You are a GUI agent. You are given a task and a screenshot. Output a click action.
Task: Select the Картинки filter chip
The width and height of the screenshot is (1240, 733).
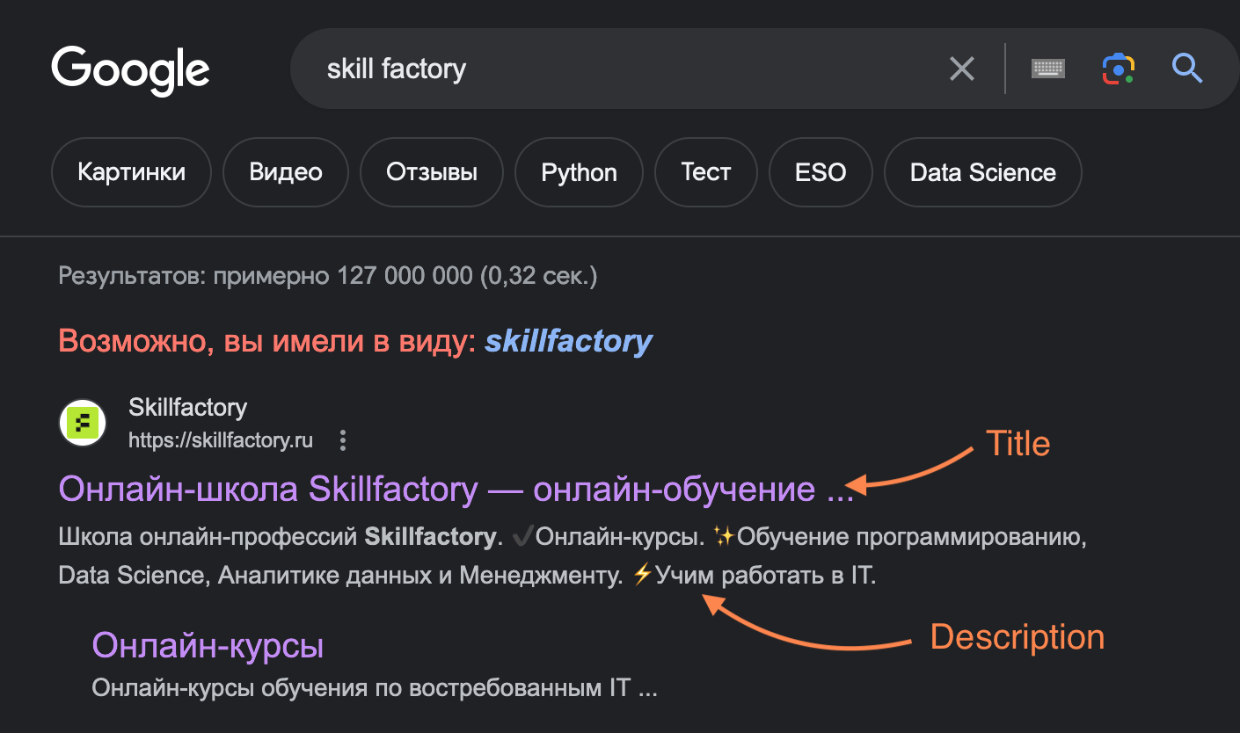(x=132, y=171)
